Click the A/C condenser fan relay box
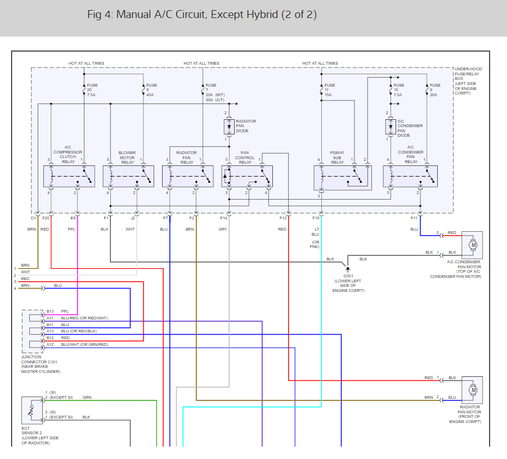Image resolution: width=507 pixels, height=459 pixels. [x=410, y=177]
